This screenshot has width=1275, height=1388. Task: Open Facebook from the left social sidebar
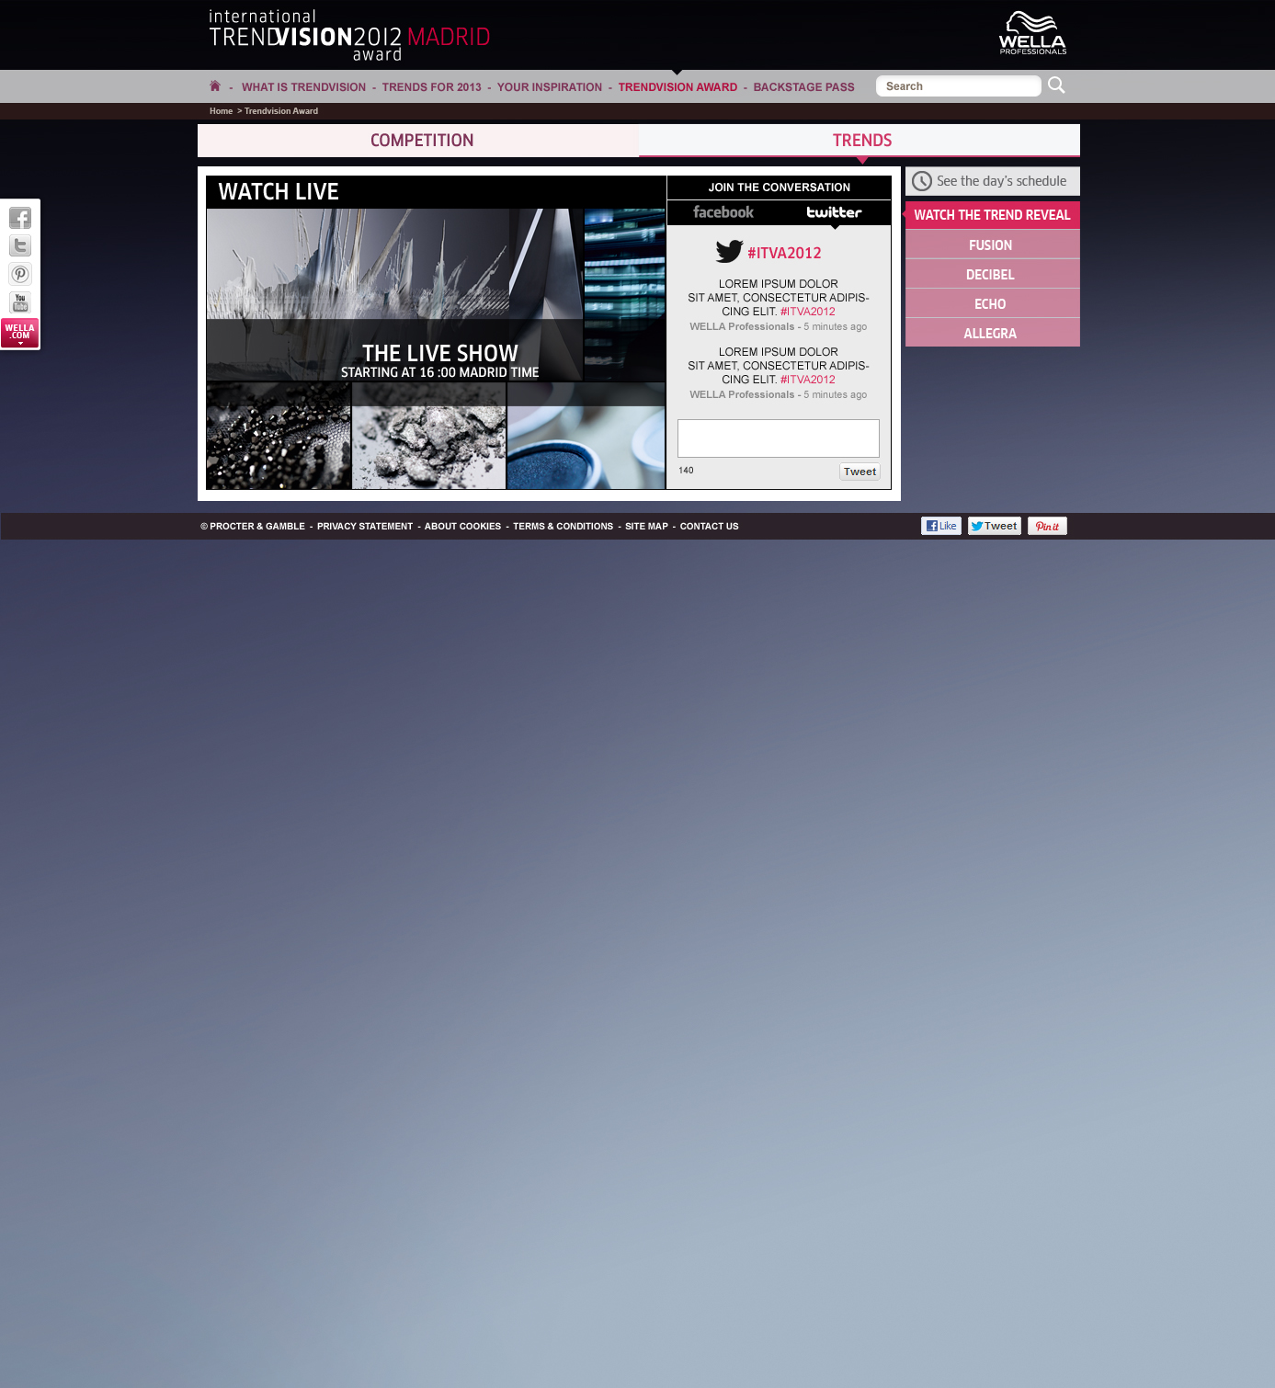click(20, 218)
